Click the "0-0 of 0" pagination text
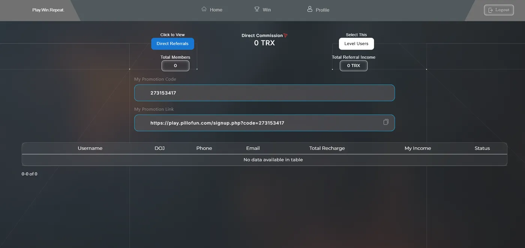The image size is (525, 248). pyautogui.click(x=30, y=174)
